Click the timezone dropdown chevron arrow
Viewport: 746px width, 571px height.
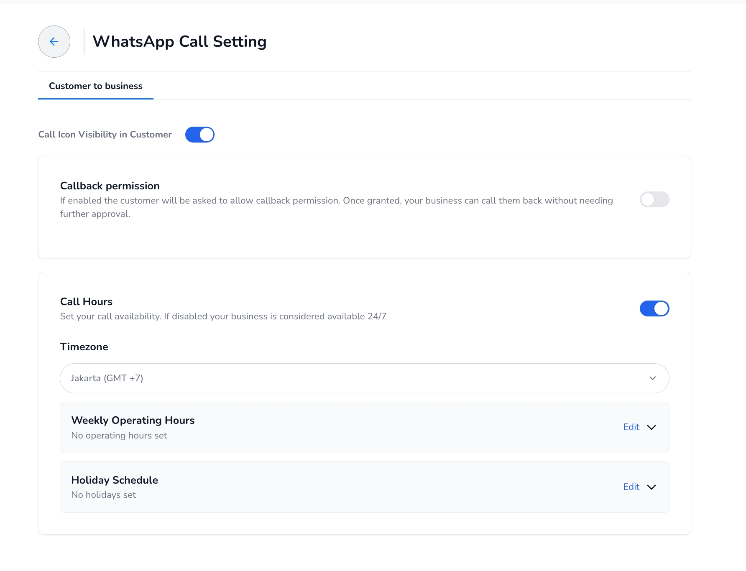pos(652,378)
